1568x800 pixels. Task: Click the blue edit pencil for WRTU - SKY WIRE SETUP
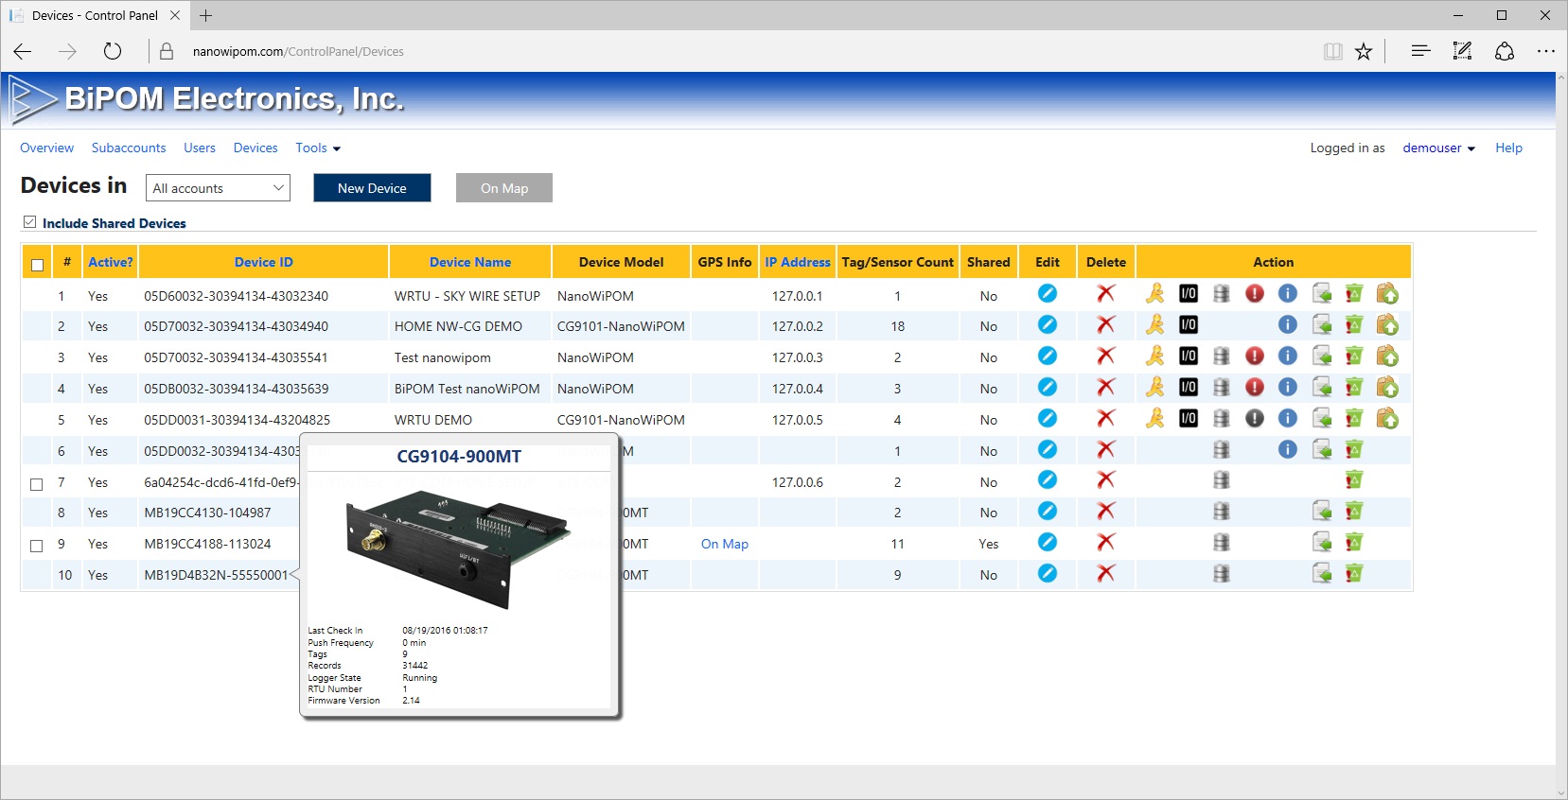(1048, 294)
